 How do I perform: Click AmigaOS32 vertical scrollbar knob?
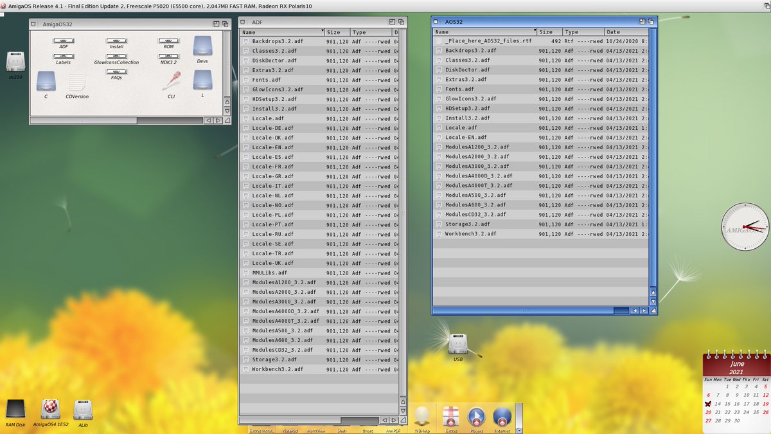click(227, 63)
